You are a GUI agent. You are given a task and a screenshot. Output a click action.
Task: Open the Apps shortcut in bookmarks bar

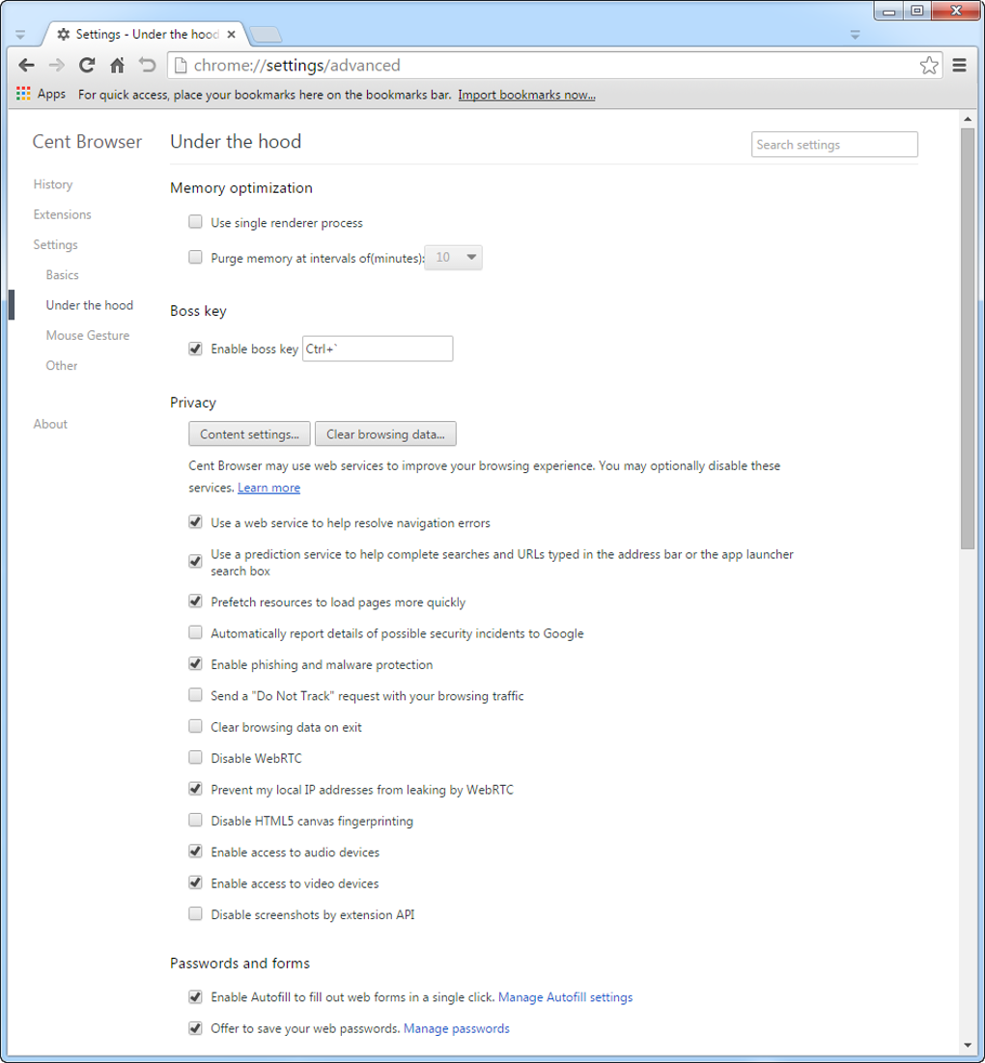[41, 94]
